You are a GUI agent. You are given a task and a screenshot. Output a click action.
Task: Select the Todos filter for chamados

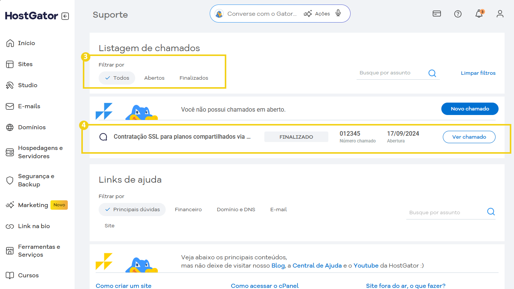point(117,78)
